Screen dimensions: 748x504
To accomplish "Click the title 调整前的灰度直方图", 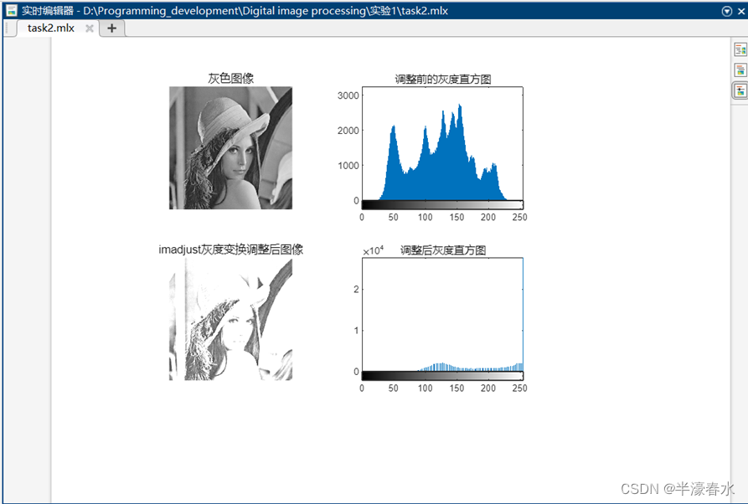I will 443,80.
